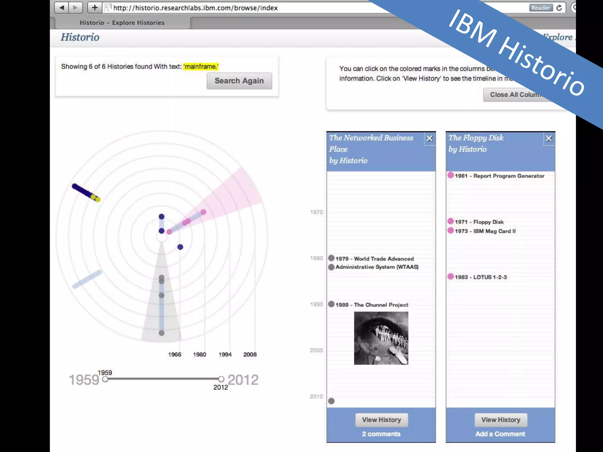This screenshot has width=603, height=452.
Task: Click the Reader button in address bar
Action: [x=541, y=8]
